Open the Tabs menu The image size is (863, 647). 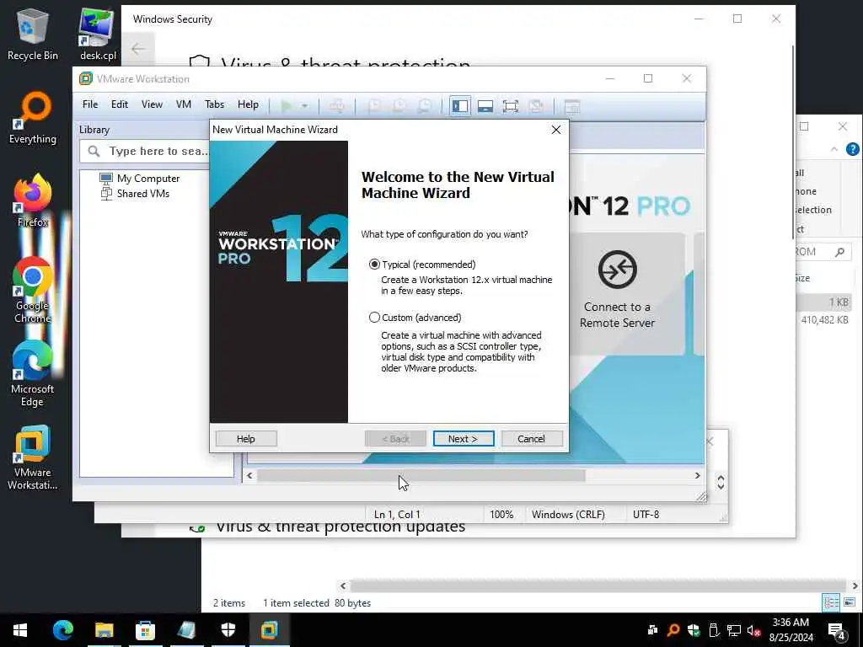(x=214, y=104)
